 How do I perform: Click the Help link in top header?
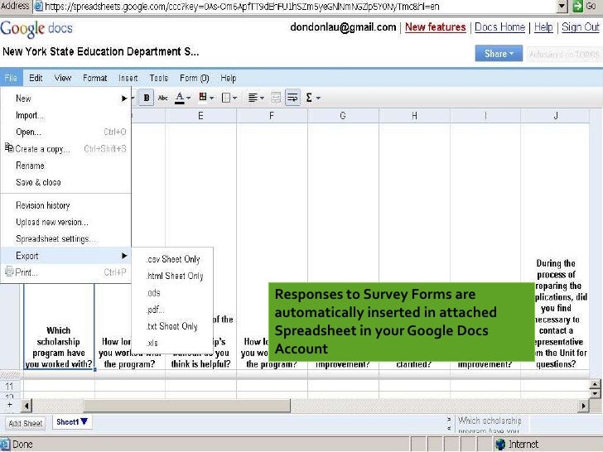(x=543, y=27)
